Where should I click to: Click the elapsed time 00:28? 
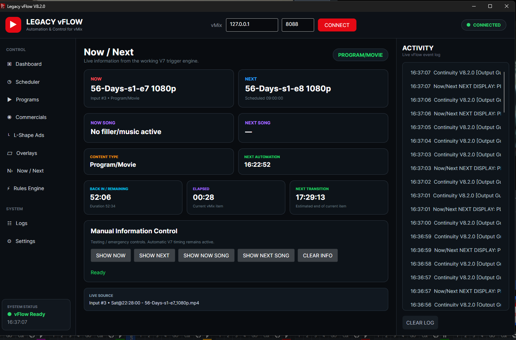coord(204,197)
